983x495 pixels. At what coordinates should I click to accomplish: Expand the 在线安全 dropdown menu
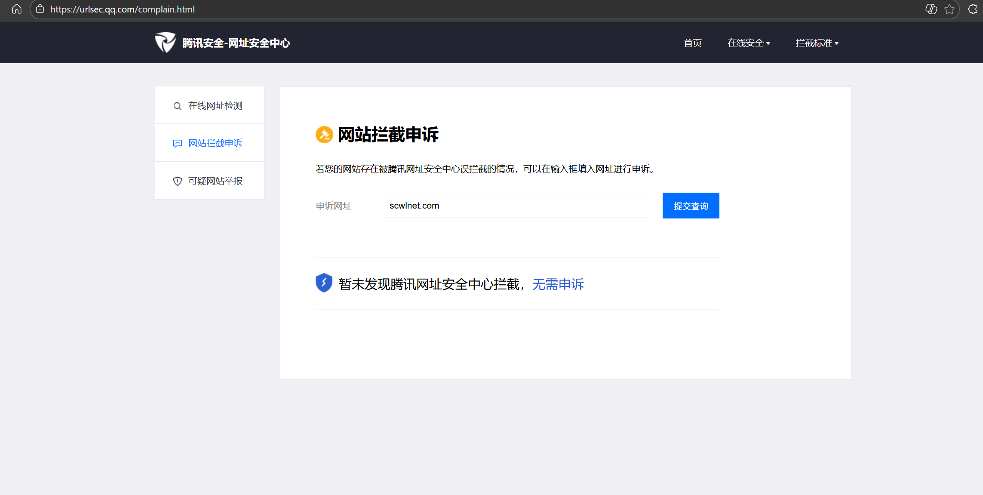[x=749, y=43]
